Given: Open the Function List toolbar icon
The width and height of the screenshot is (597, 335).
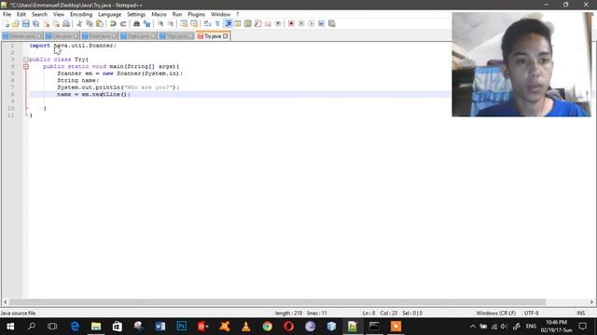Looking at the screenshot, I should (257, 23).
